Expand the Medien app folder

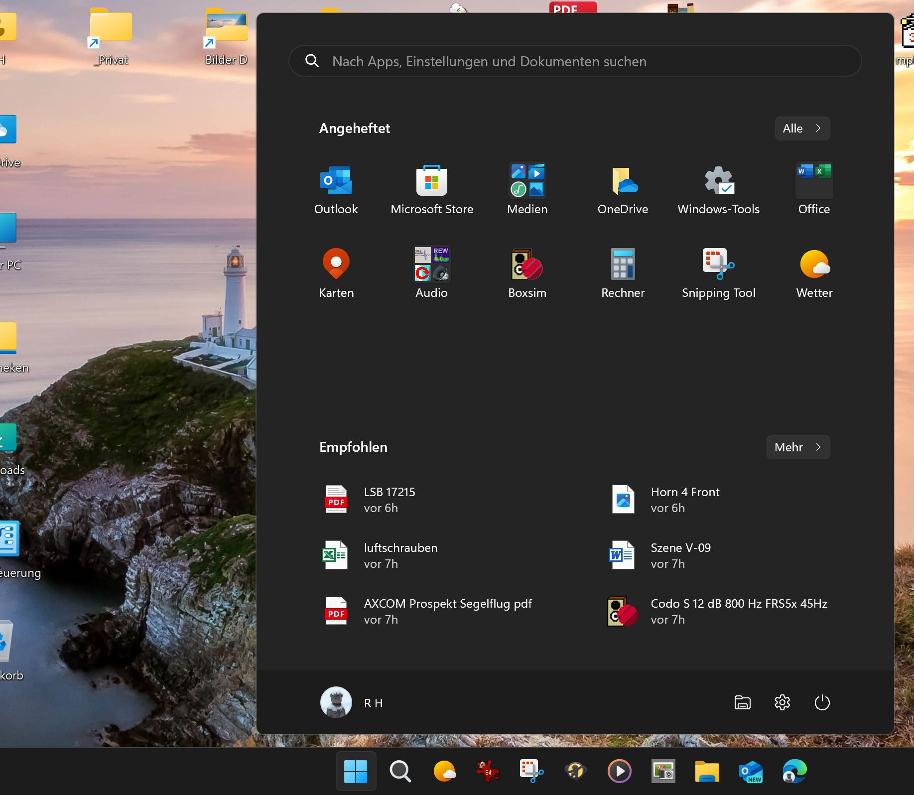point(527,189)
